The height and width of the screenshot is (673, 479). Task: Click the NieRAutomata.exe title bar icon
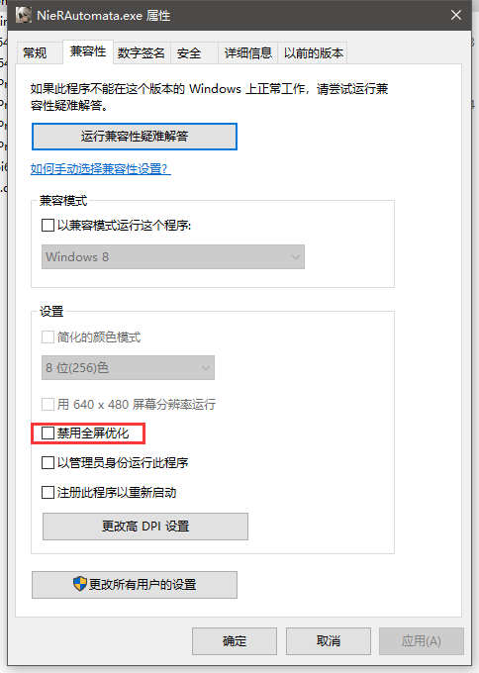pyautogui.click(x=24, y=15)
